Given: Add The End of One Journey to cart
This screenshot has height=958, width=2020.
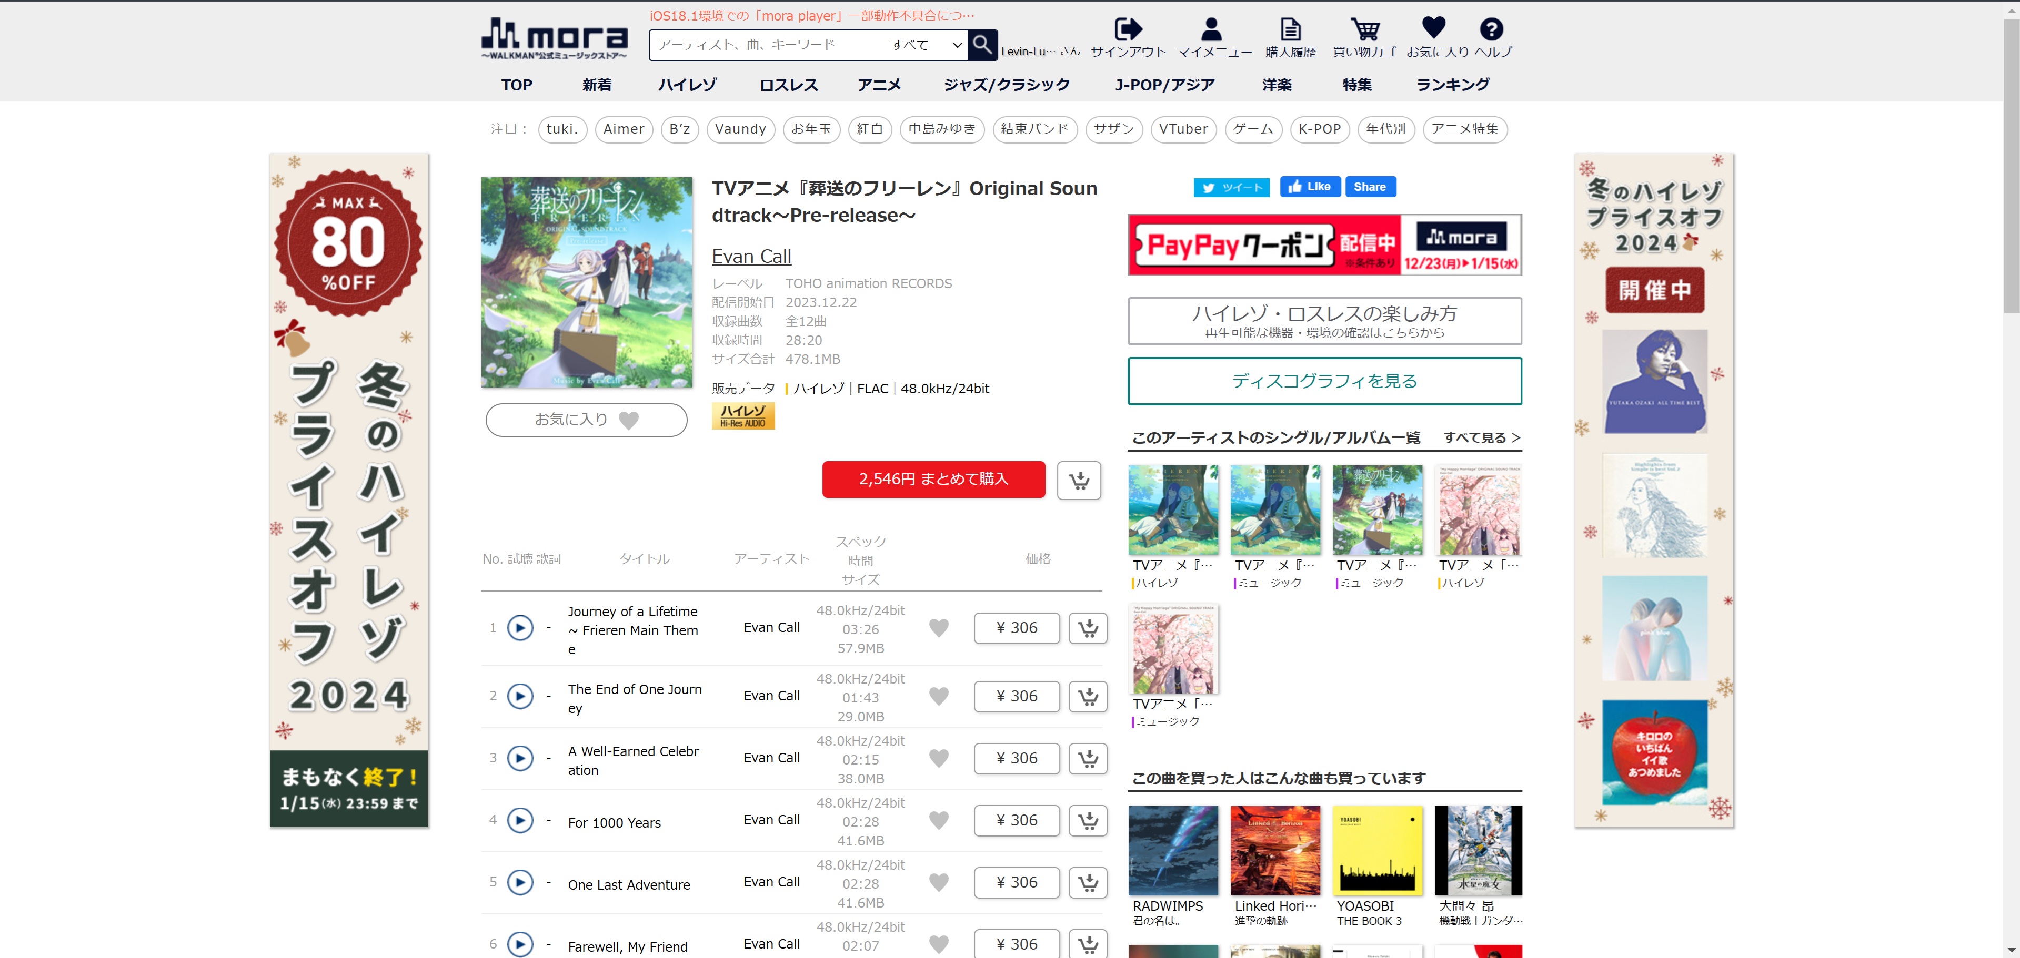Looking at the screenshot, I should [1088, 696].
